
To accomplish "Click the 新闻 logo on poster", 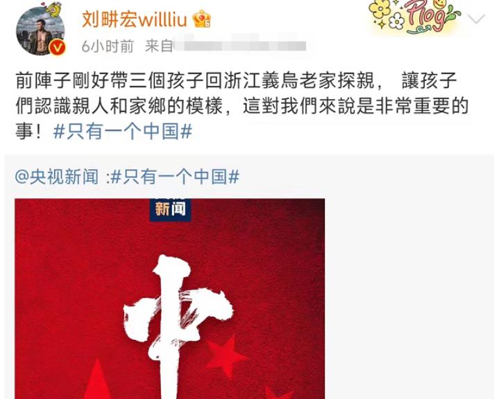I will click(170, 210).
